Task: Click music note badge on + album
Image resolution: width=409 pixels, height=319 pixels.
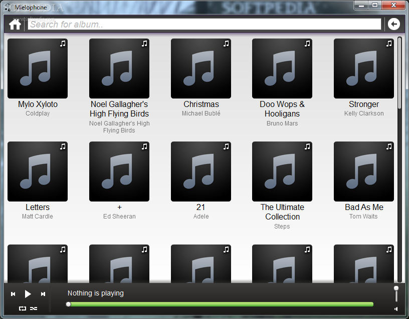Action: 144,147
